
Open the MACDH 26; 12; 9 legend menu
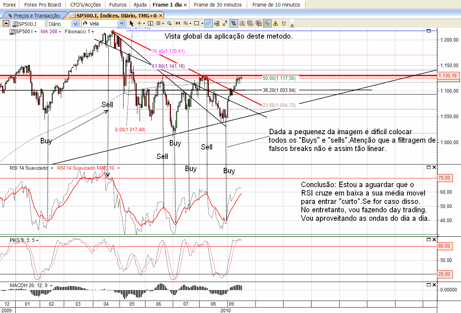(x=51, y=286)
